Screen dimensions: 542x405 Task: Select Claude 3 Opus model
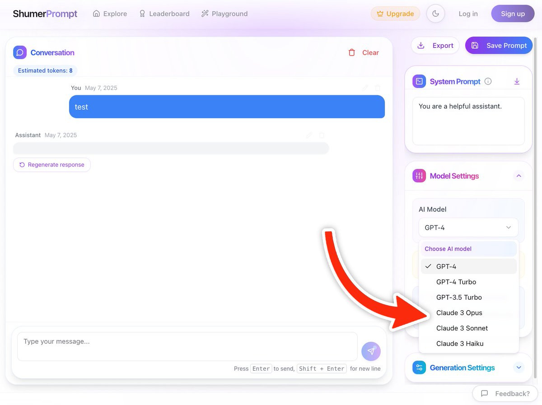click(x=469, y=312)
